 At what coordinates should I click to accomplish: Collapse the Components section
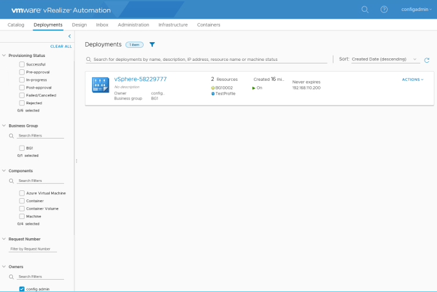4,171
